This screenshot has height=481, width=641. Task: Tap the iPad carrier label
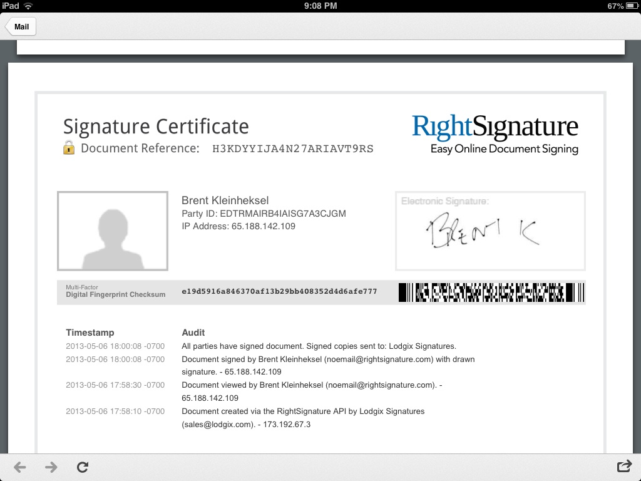(x=11, y=6)
